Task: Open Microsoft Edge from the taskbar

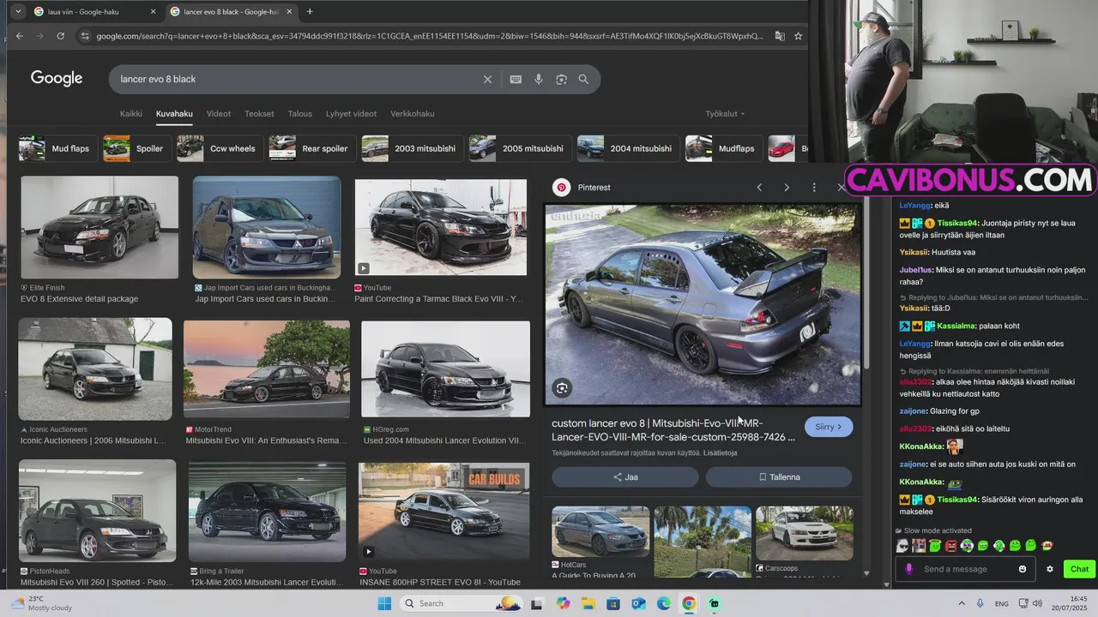Action: tap(664, 603)
